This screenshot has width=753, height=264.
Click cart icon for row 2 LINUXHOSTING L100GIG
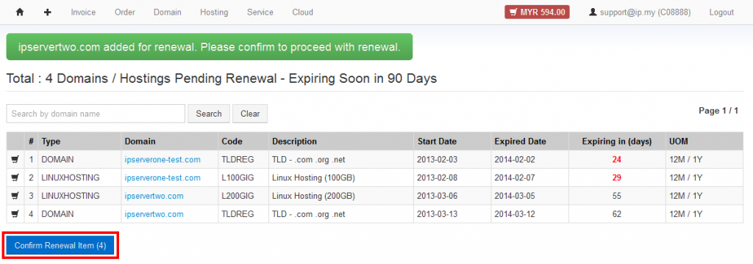(x=15, y=177)
